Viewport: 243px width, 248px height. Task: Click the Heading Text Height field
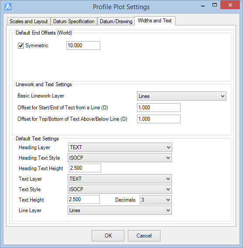(x=85, y=168)
